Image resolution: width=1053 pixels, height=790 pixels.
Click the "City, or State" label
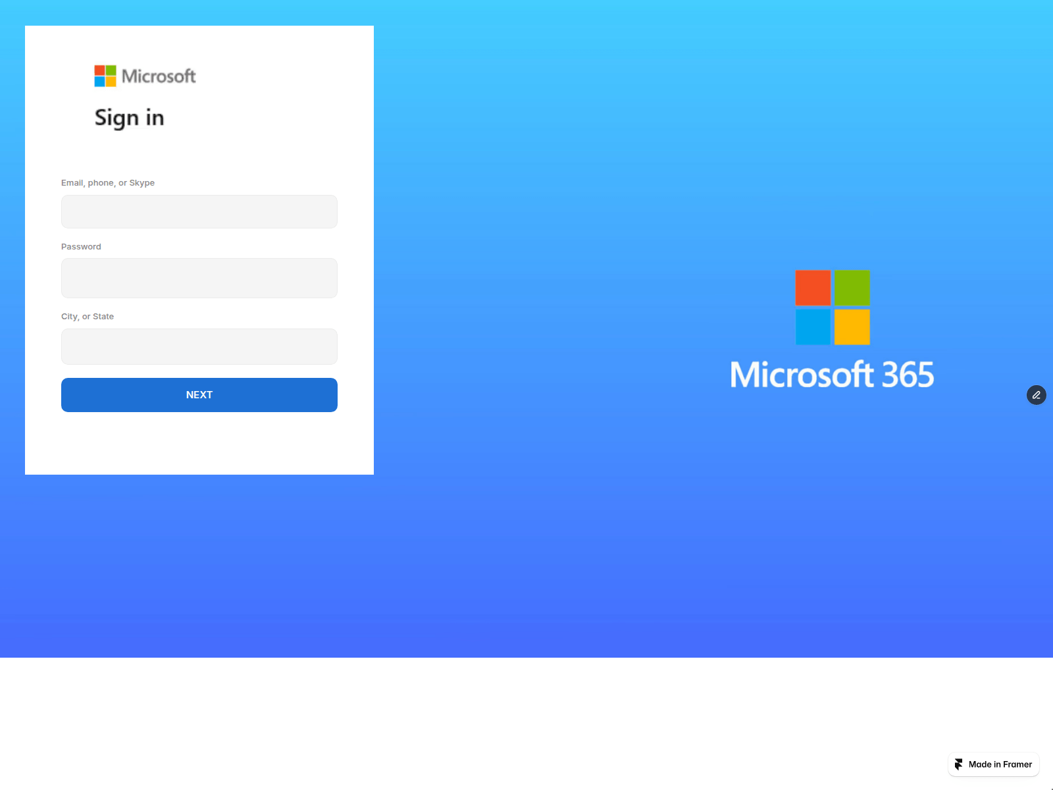click(88, 317)
